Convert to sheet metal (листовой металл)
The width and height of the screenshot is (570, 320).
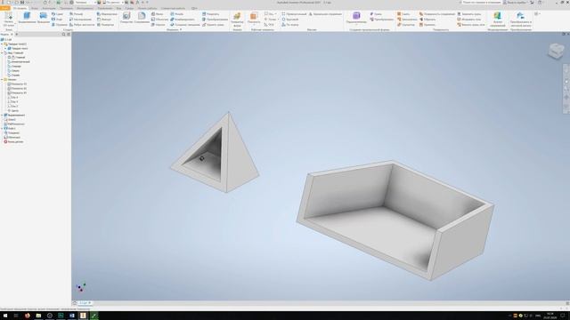[520, 19]
